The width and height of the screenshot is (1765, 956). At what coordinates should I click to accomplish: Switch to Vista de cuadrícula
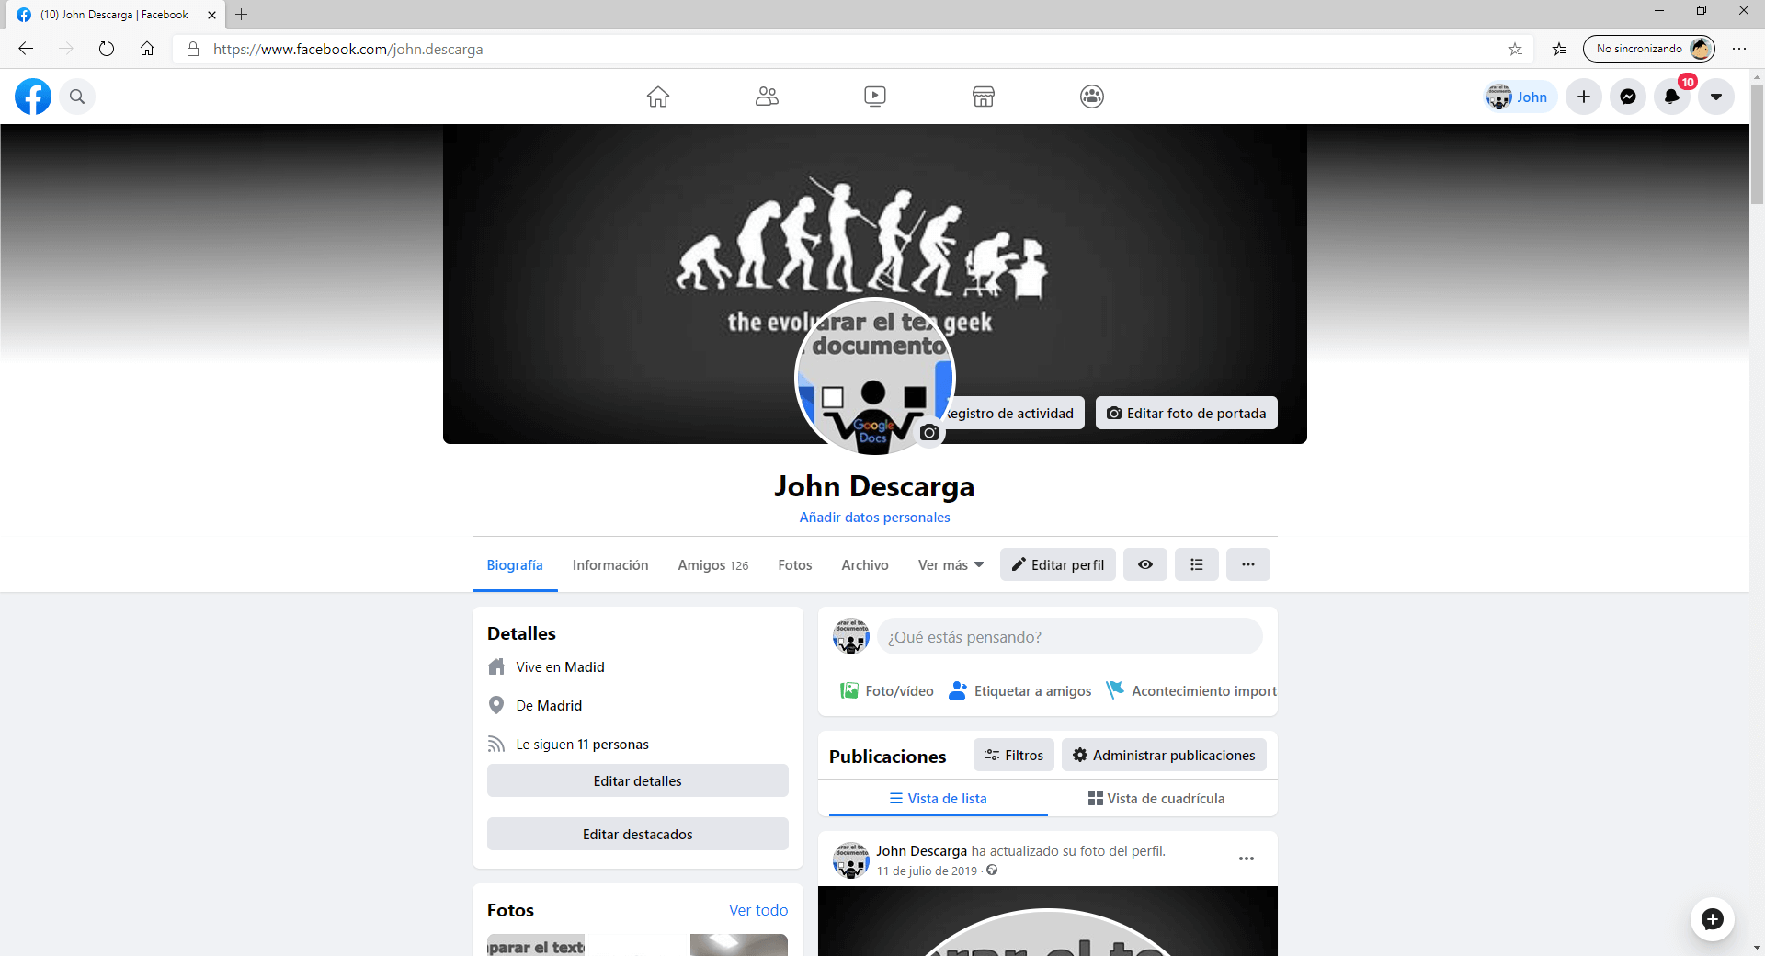click(1156, 798)
